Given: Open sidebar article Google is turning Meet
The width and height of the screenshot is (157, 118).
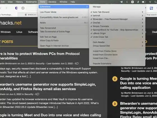Looking at the screenshot, I should point(138,83).
